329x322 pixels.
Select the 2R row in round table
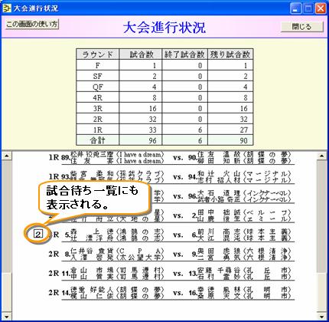164,119
